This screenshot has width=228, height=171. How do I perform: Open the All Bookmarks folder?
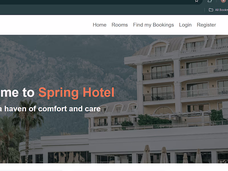pyautogui.click(x=218, y=10)
